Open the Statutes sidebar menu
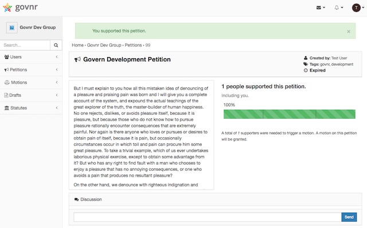The height and width of the screenshot is (228, 367). point(31,108)
